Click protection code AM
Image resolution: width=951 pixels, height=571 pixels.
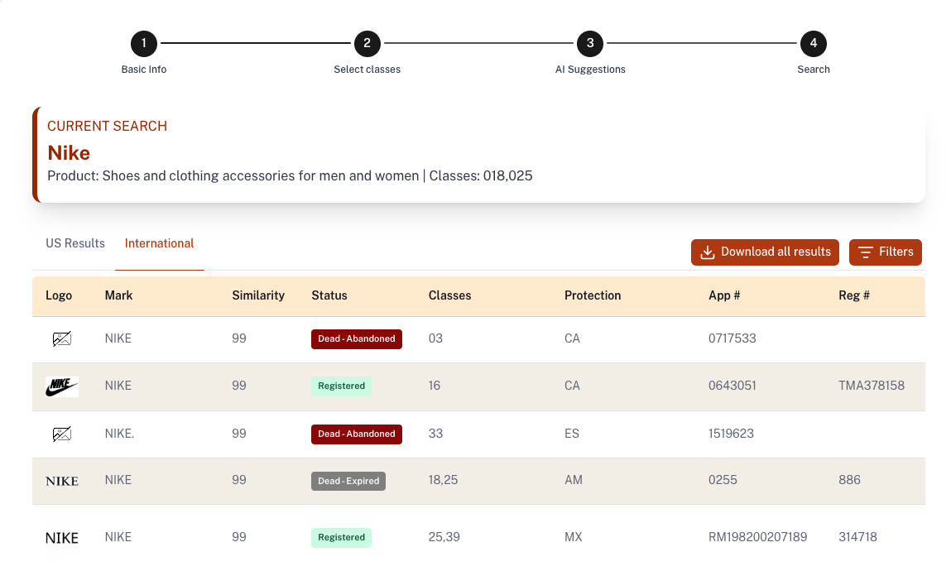[573, 480]
